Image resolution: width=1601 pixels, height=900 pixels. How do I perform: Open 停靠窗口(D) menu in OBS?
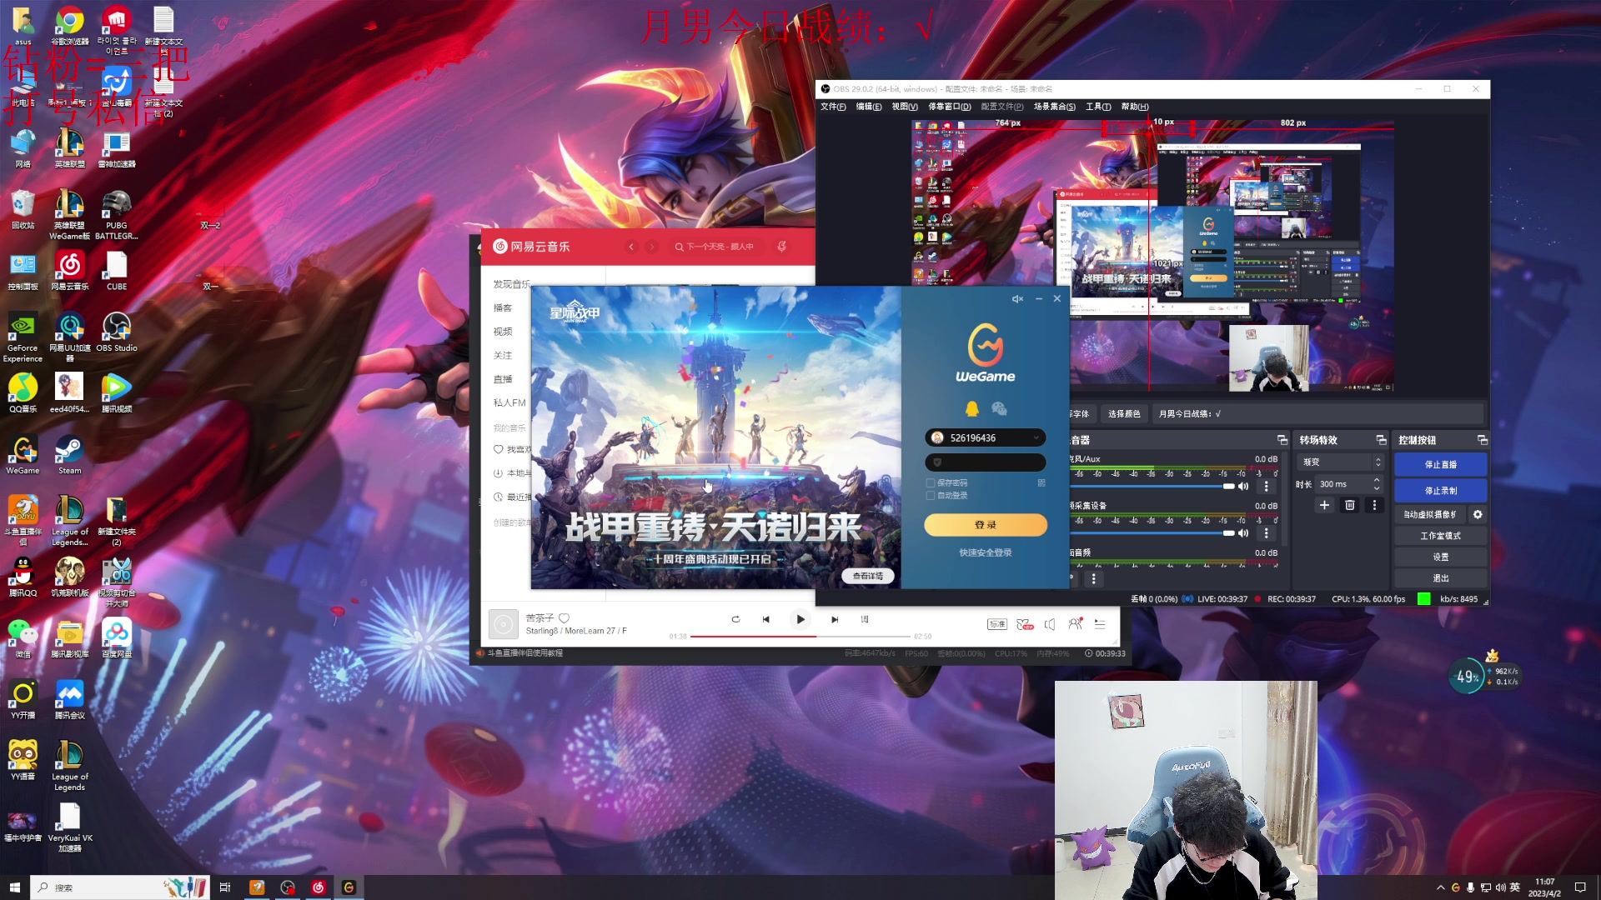950,107
